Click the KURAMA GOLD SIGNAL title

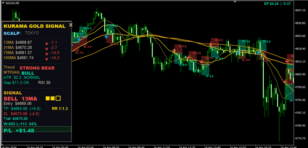click(35, 26)
